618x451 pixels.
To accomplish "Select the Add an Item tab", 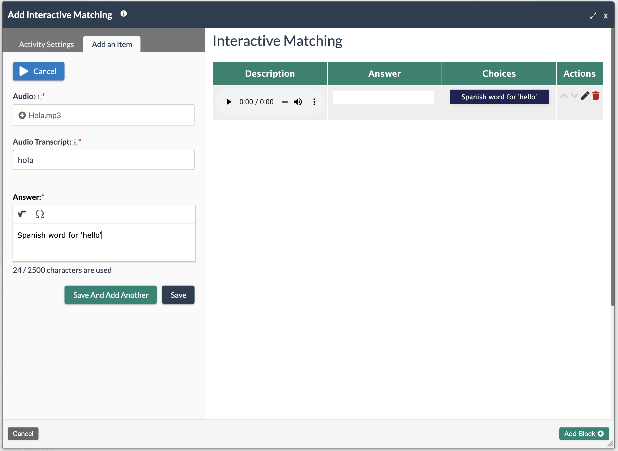I will [x=112, y=44].
